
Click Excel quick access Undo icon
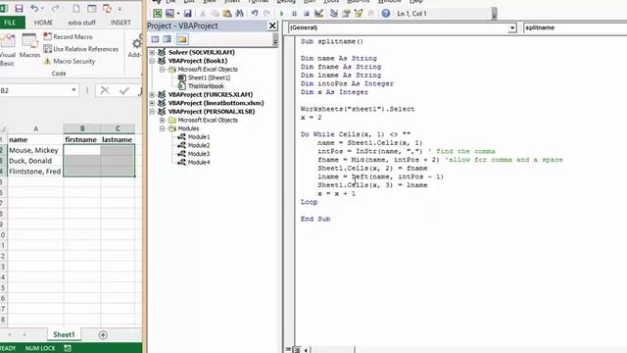(x=34, y=8)
